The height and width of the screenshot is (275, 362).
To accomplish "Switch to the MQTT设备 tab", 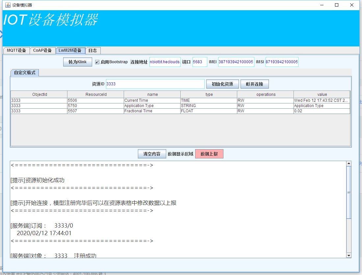I will [x=16, y=50].
